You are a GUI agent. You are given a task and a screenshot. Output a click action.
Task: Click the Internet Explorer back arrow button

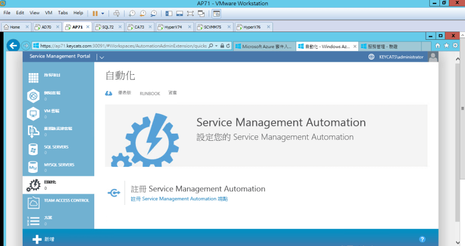coord(13,45)
